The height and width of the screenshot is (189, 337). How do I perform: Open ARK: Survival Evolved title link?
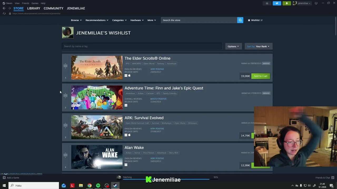(144, 118)
